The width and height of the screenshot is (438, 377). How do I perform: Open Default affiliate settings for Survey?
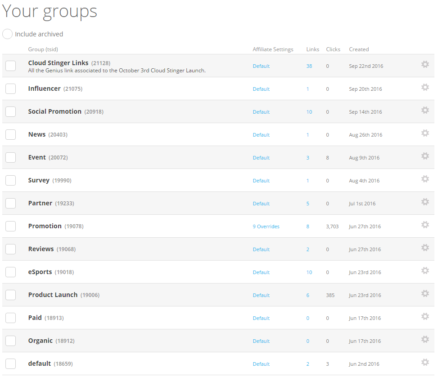point(261,181)
